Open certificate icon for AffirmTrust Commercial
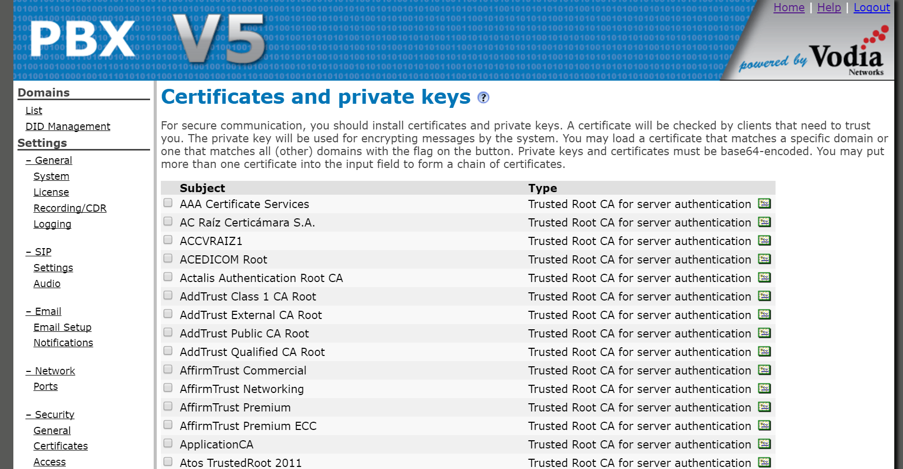Image resolution: width=903 pixels, height=469 pixels. pyautogui.click(x=764, y=370)
